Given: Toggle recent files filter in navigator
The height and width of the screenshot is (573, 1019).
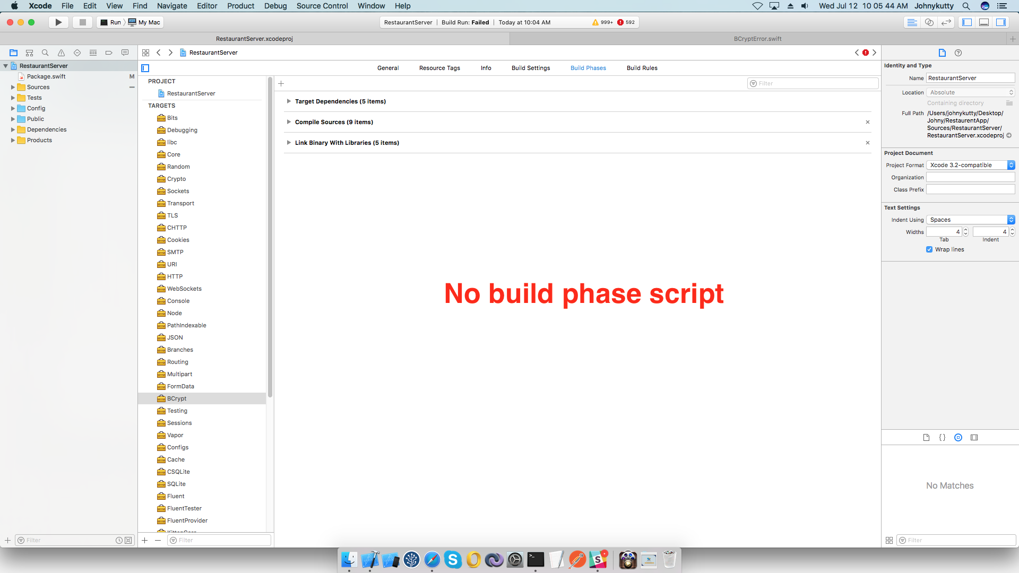Looking at the screenshot, I should [x=119, y=540].
